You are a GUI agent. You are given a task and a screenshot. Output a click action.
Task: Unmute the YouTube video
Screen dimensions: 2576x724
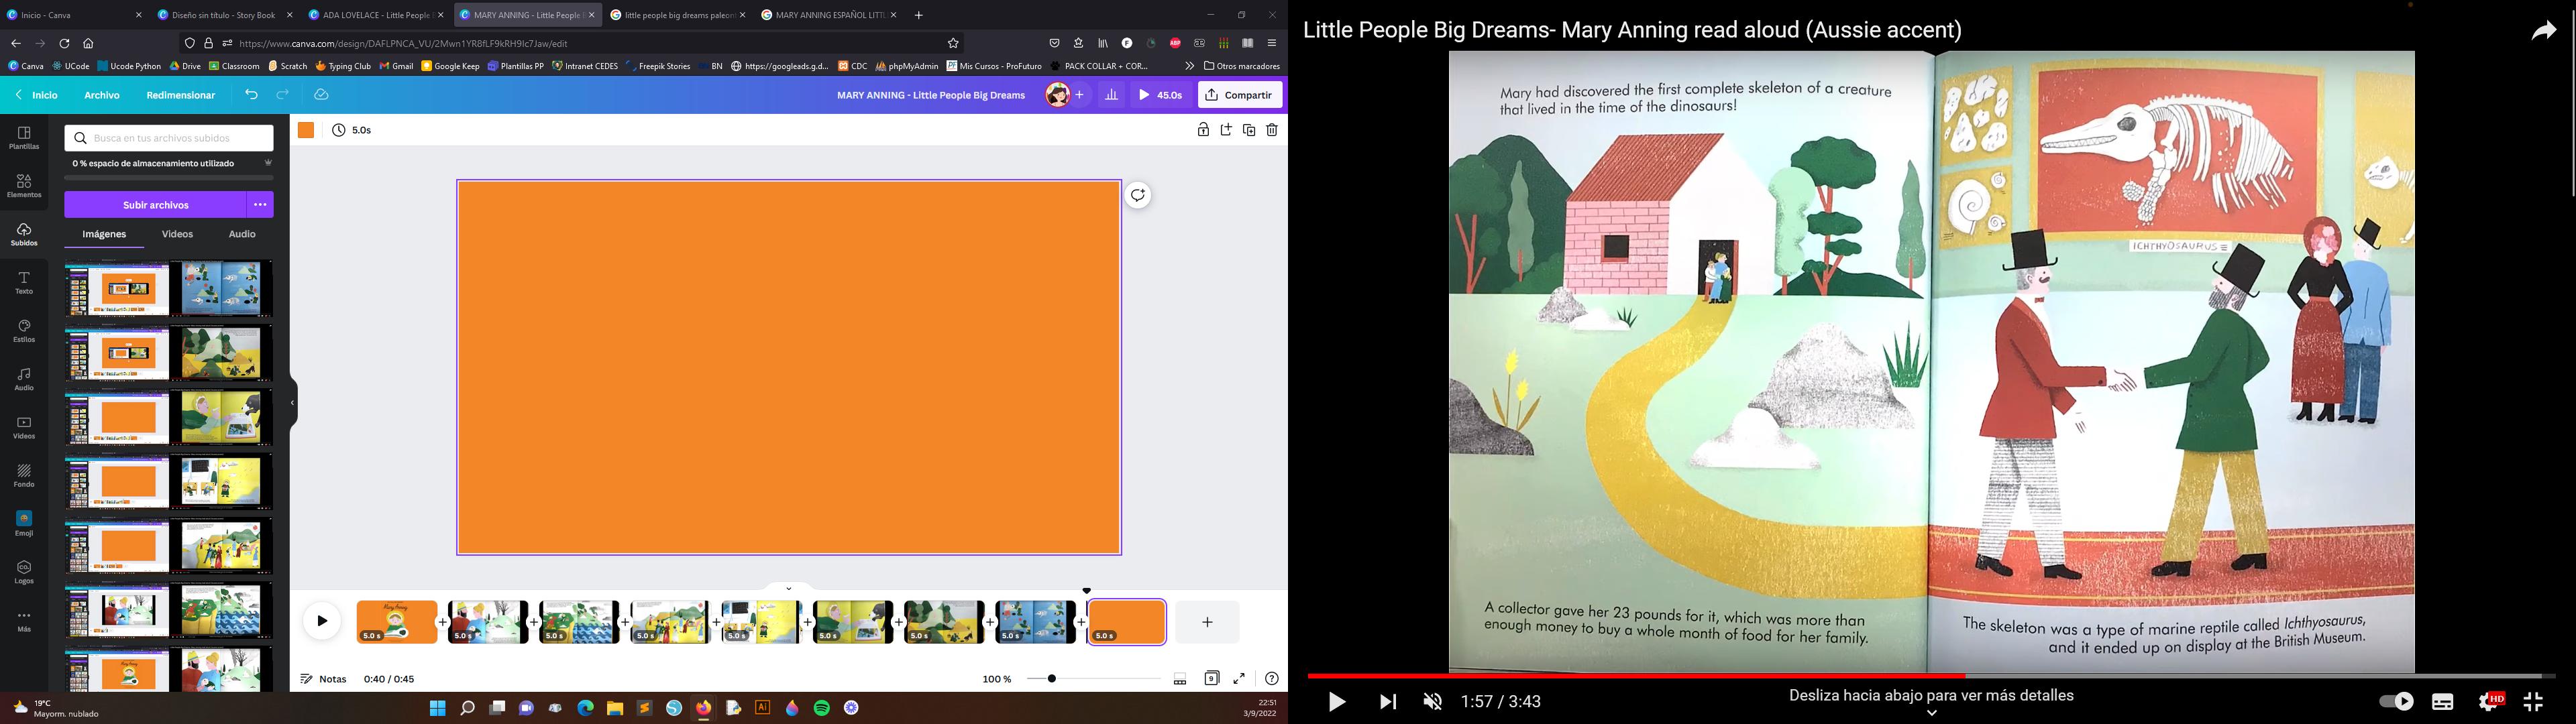[x=1433, y=702]
